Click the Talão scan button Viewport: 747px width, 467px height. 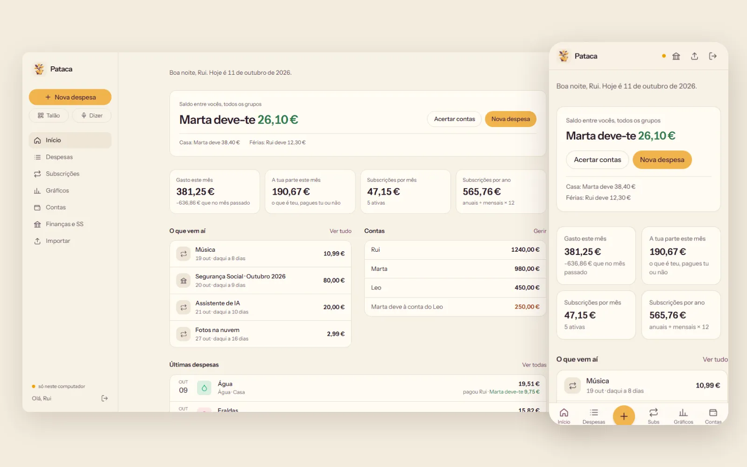click(x=49, y=115)
